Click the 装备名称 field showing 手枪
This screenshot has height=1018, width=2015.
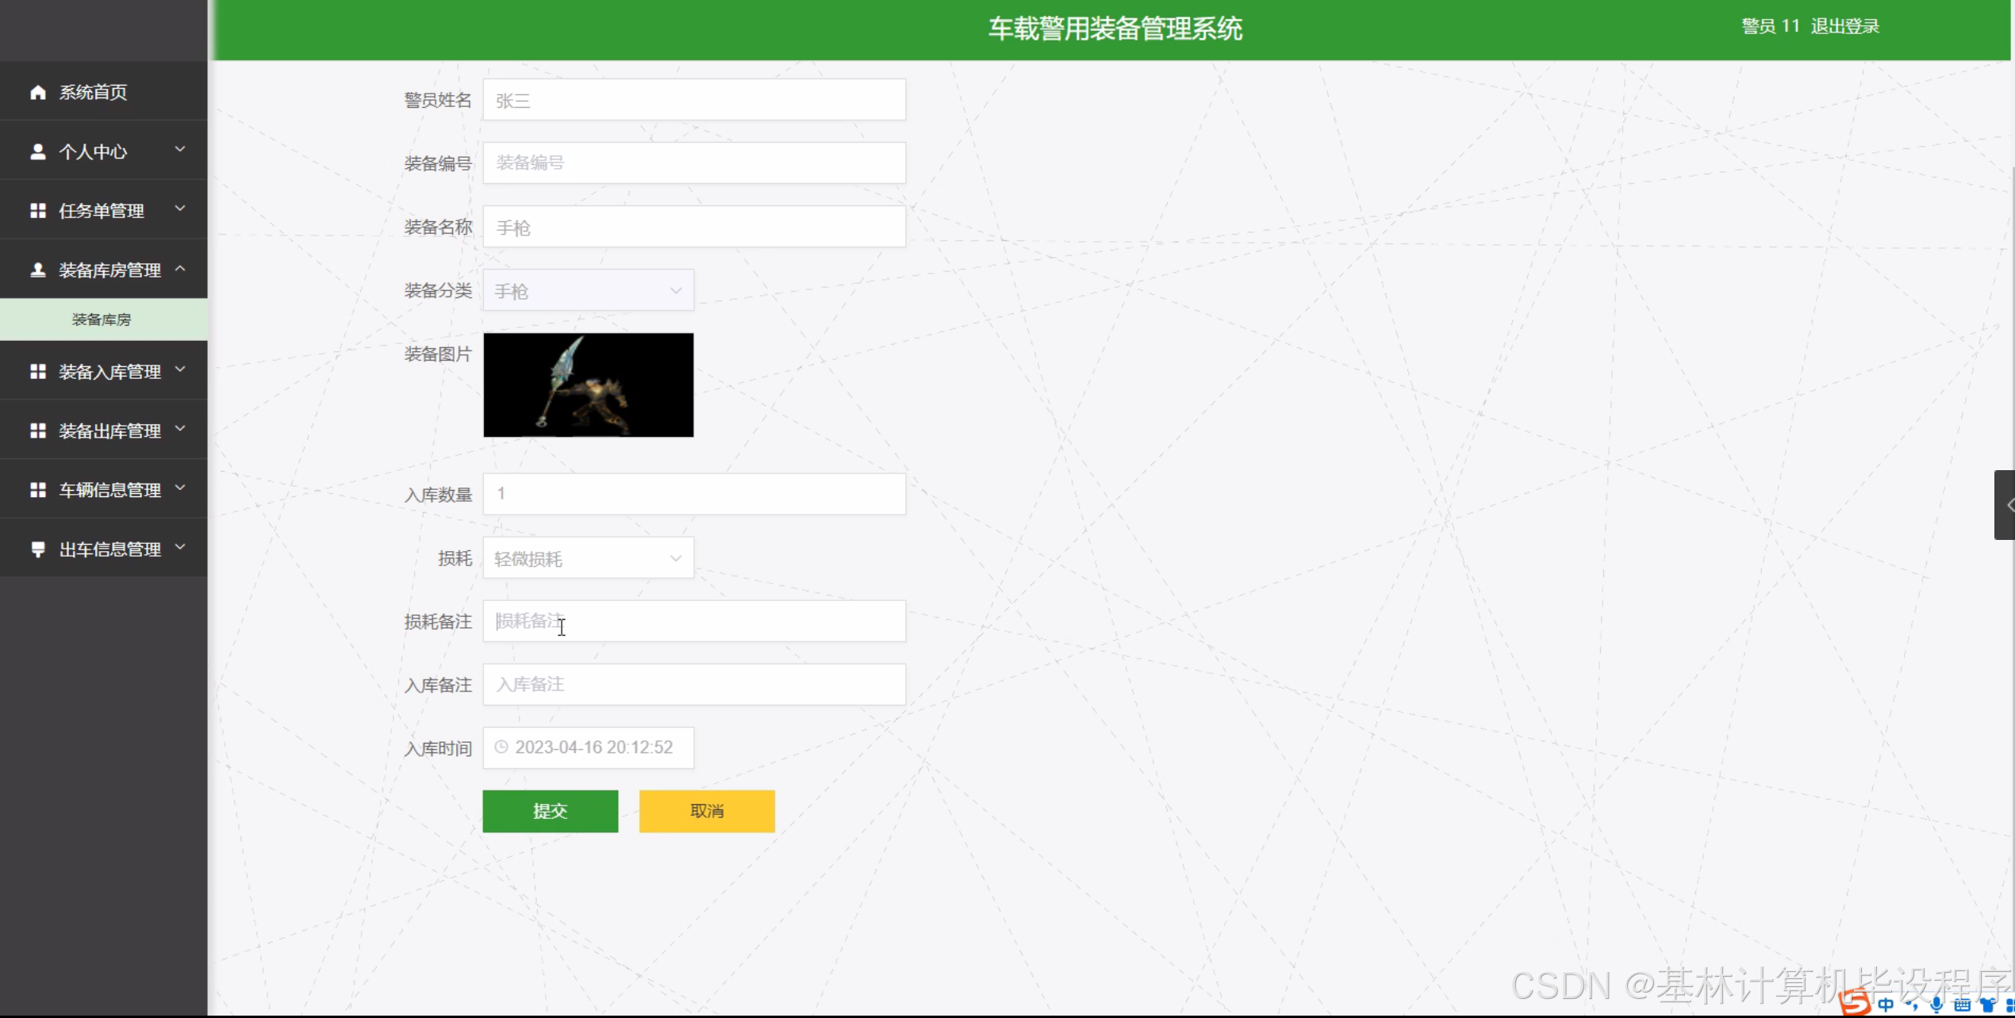pos(694,227)
